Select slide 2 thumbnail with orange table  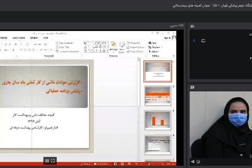158,96
